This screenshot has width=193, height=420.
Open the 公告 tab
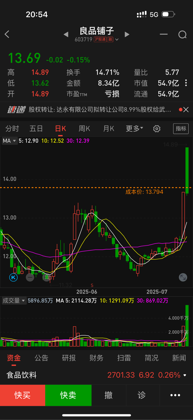[x=41, y=358]
